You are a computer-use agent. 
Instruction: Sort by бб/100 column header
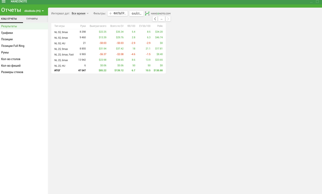(131, 26)
